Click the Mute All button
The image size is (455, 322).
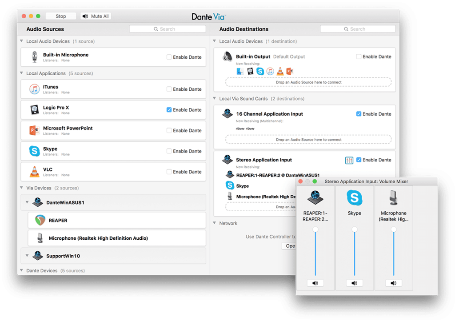[96, 16]
